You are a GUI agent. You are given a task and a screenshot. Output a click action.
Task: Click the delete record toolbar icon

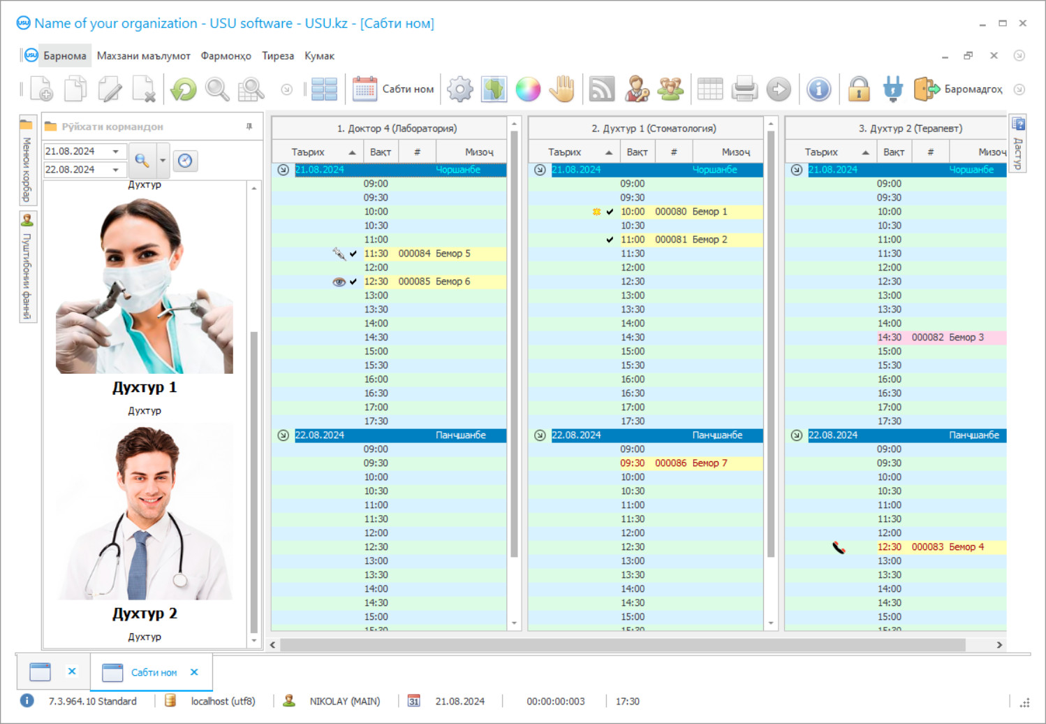click(144, 89)
